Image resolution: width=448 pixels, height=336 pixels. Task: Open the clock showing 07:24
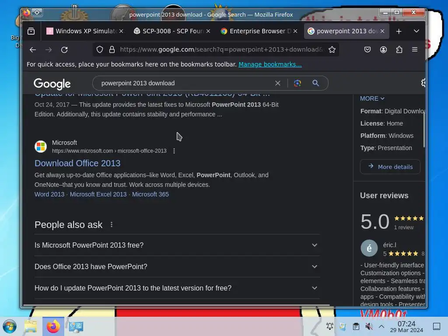406,326
